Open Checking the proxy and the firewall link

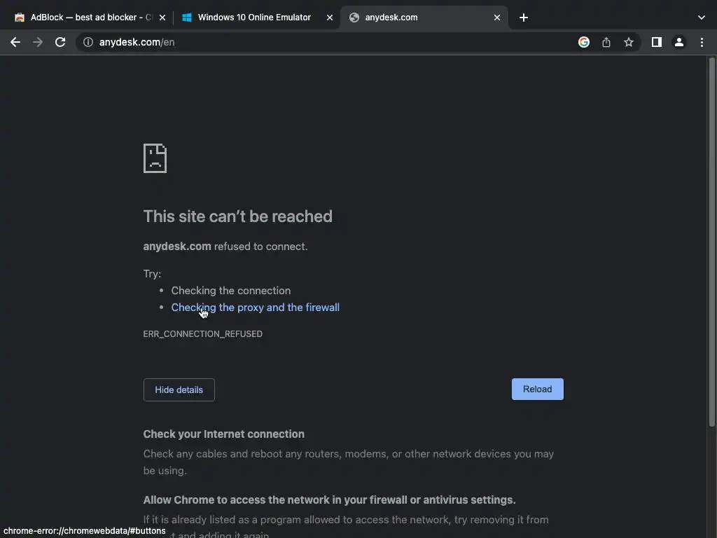[255, 308]
